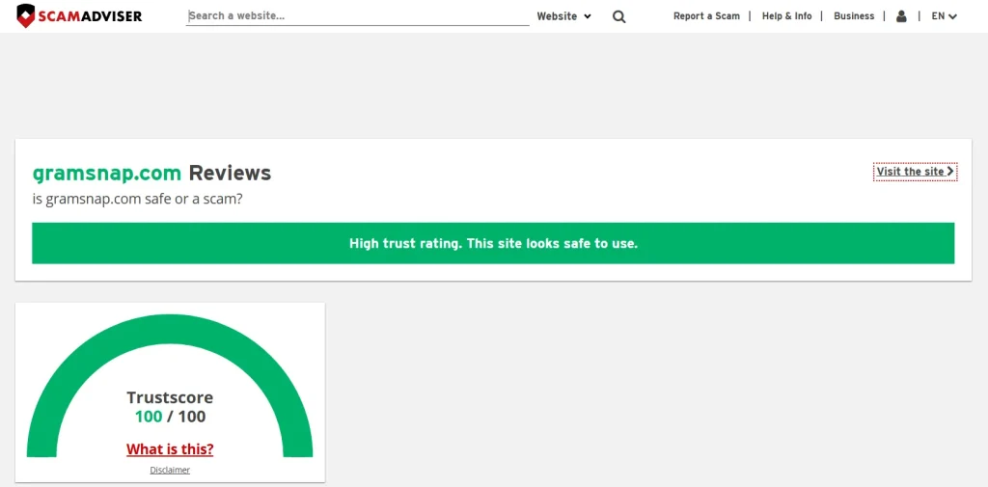
Task: Click the green trustscore gauge arc
Action: (x=170, y=330)
